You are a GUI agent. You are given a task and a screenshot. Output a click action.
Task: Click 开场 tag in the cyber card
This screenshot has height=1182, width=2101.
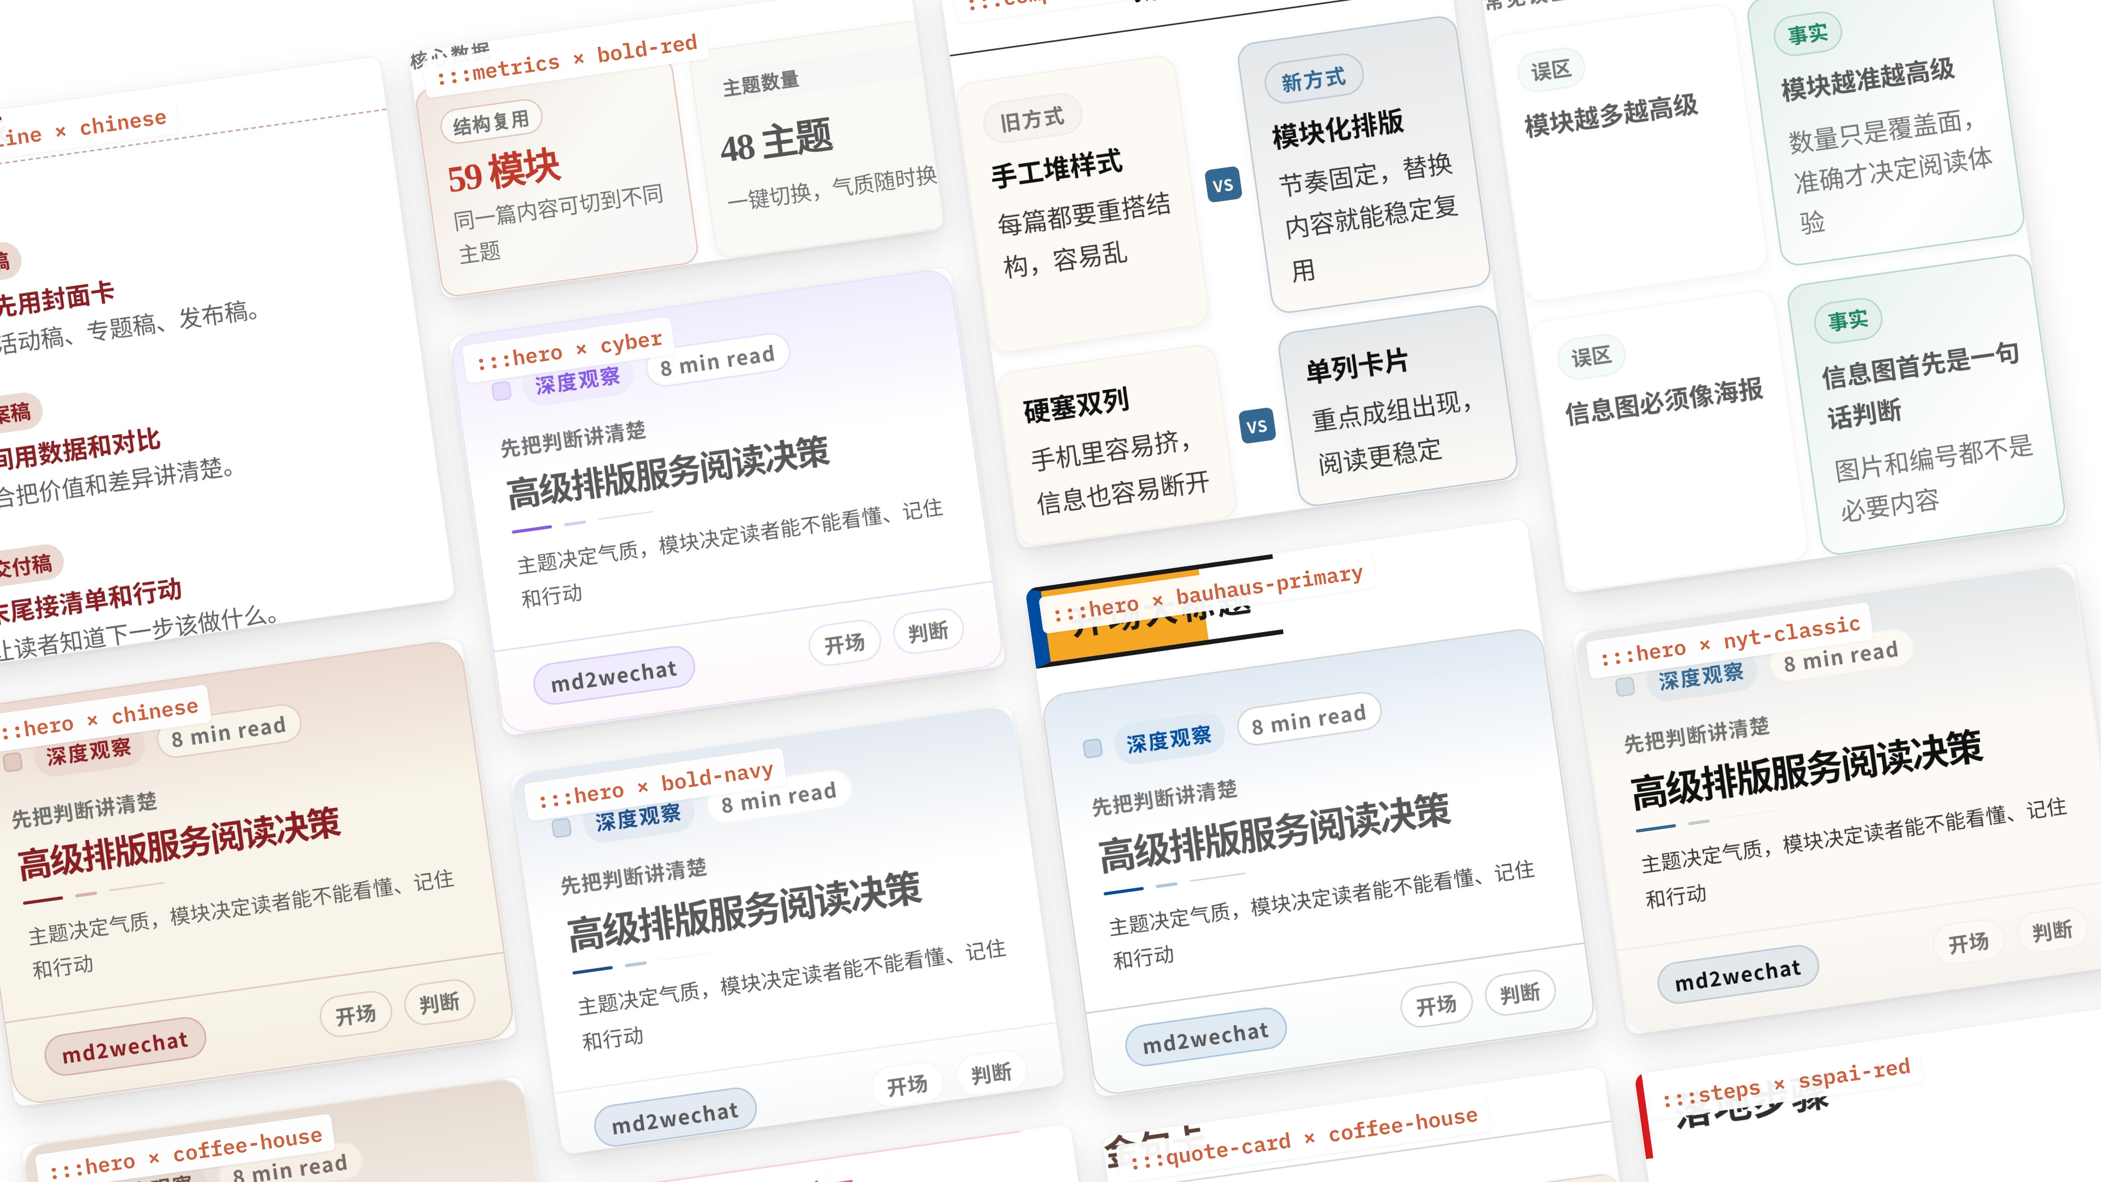click(x=844, y=644)
